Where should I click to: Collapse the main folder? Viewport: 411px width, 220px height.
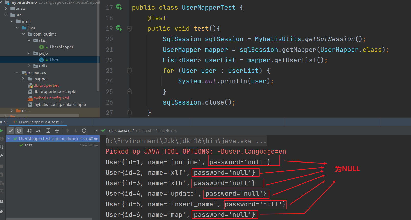point(12,21)
